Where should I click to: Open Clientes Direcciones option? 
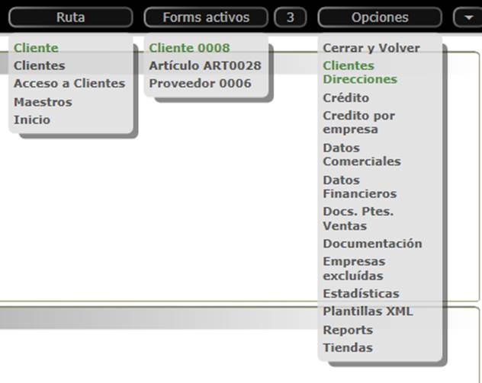360,72
